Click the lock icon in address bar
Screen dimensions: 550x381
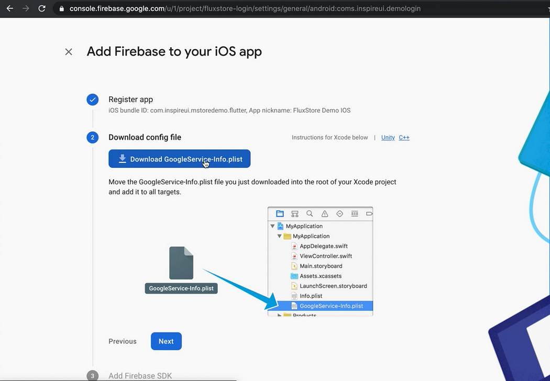point(62,9)
